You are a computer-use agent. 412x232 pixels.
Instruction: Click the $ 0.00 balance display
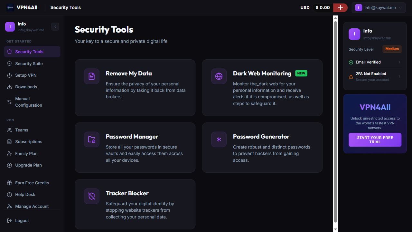click(x=323, y=7)
